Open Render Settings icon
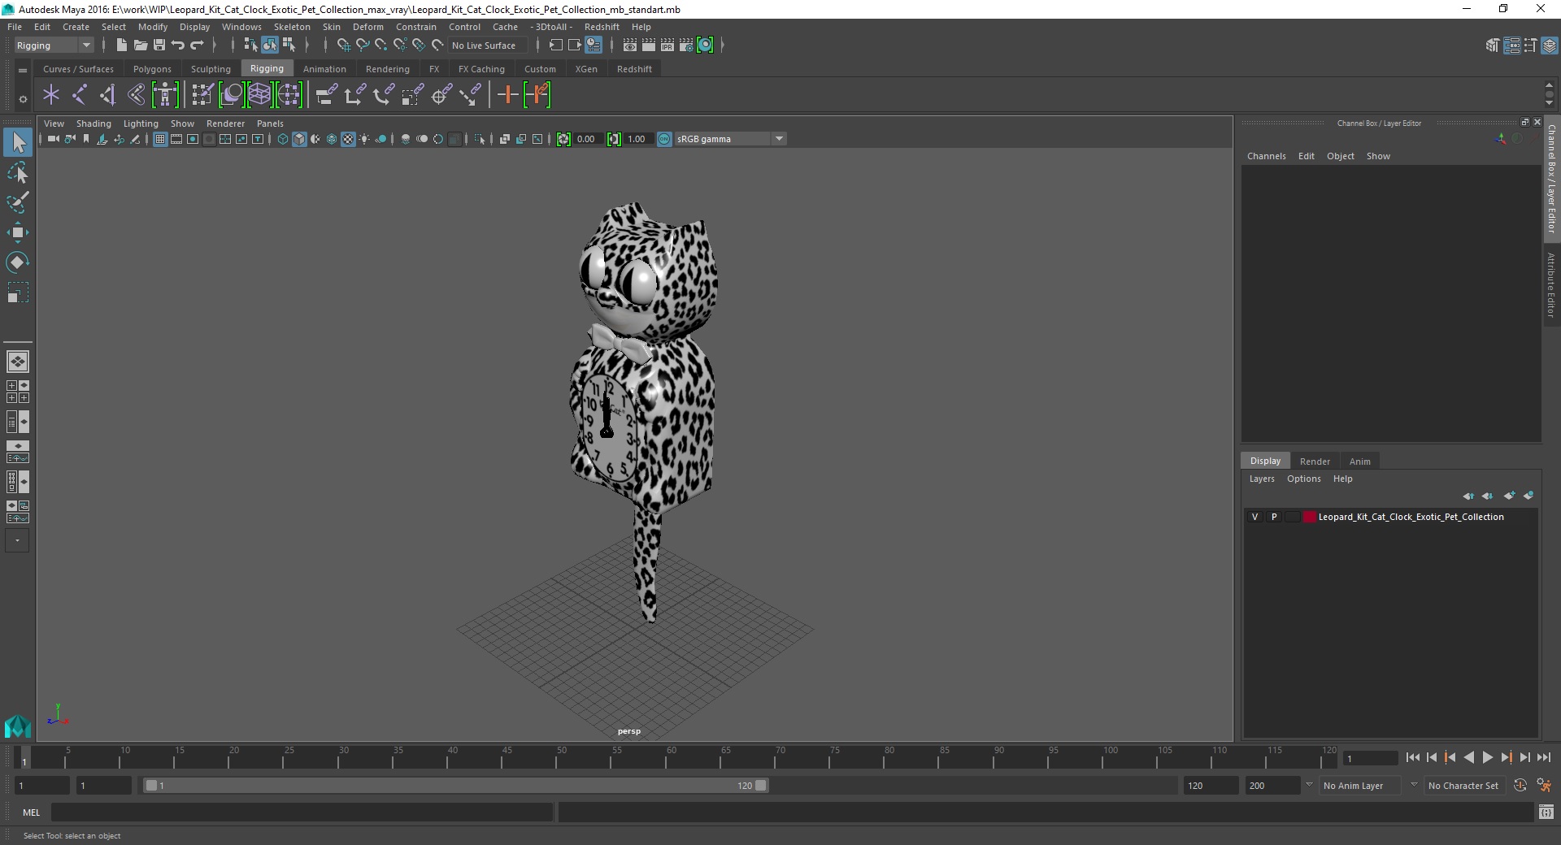Image resolution: width=1561 pixels, height=845 pixels. (x=686, y=45)
